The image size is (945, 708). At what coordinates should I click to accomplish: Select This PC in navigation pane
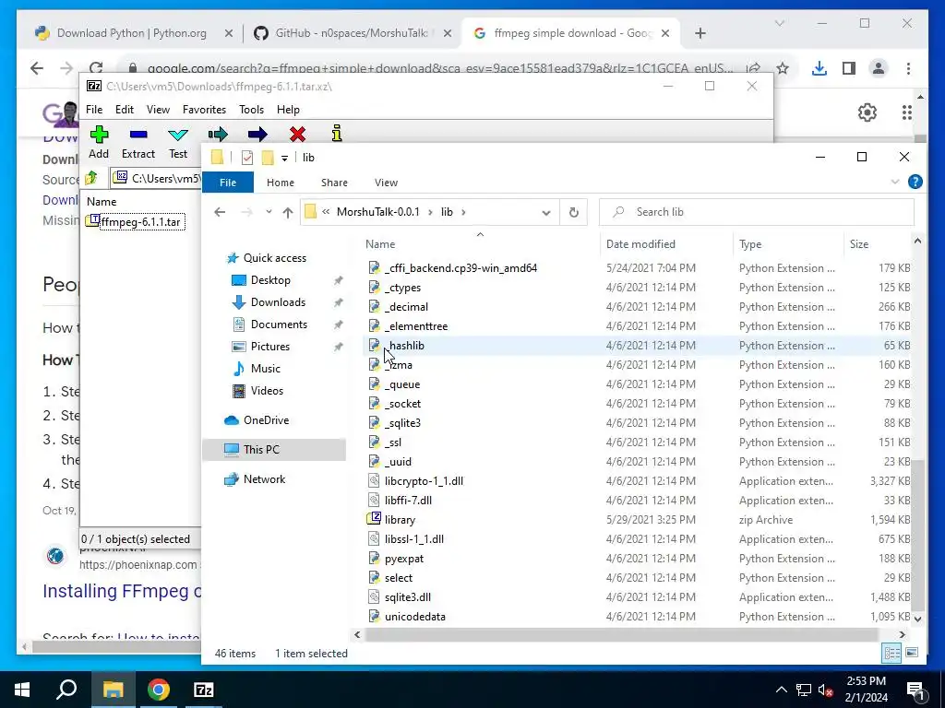point(261,450)
